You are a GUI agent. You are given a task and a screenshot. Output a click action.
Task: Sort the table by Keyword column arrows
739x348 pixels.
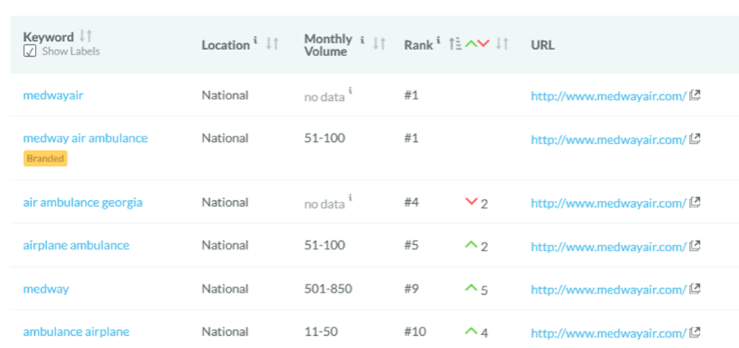click(86, 36)
